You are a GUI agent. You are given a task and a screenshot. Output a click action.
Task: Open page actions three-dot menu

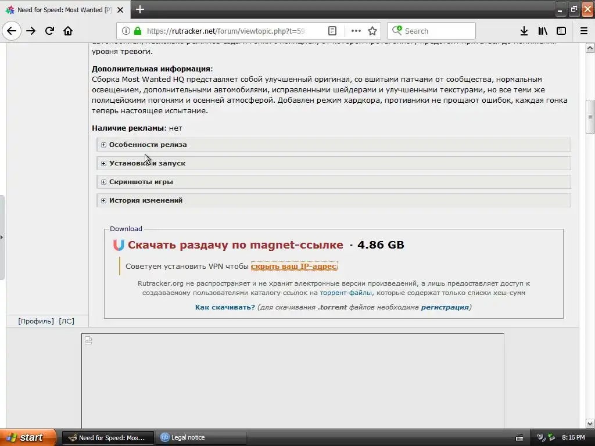click(356, 31)
